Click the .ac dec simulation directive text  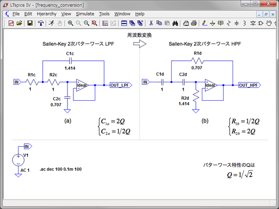pyautogui.click(x=60, y=169)
